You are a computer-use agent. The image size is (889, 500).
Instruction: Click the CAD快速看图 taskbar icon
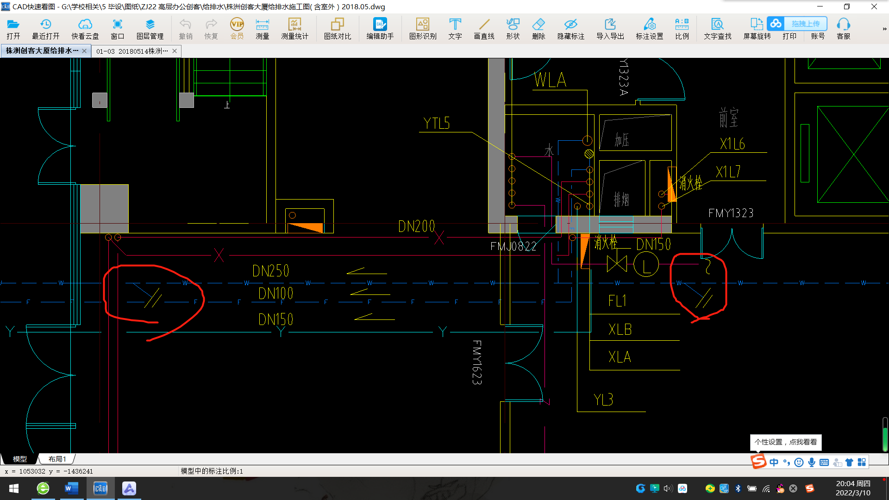pyautogui.click(x=100, y=488)
